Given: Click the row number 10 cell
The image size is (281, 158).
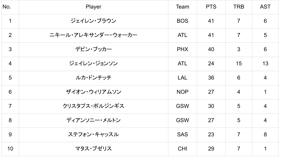Looking at the screenshot, I should 10,149.
